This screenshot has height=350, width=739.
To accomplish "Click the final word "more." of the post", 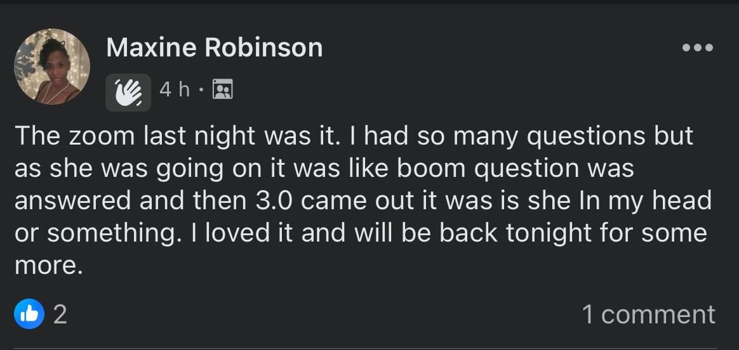I will pyautogui.click(x=49, y=266).
